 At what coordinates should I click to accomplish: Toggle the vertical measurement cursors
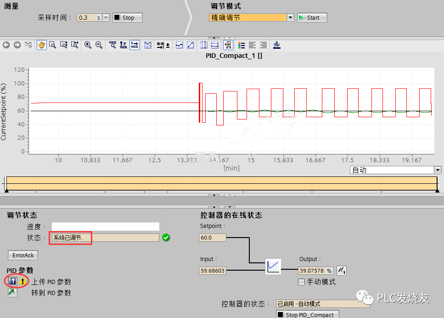click(203, 45)
